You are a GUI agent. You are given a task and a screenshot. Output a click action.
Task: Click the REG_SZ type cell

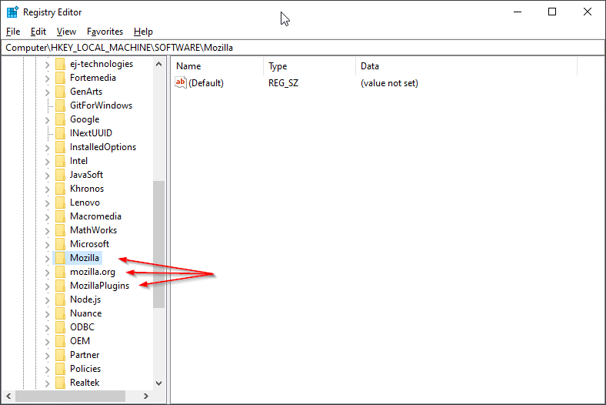tap(283, 83)
